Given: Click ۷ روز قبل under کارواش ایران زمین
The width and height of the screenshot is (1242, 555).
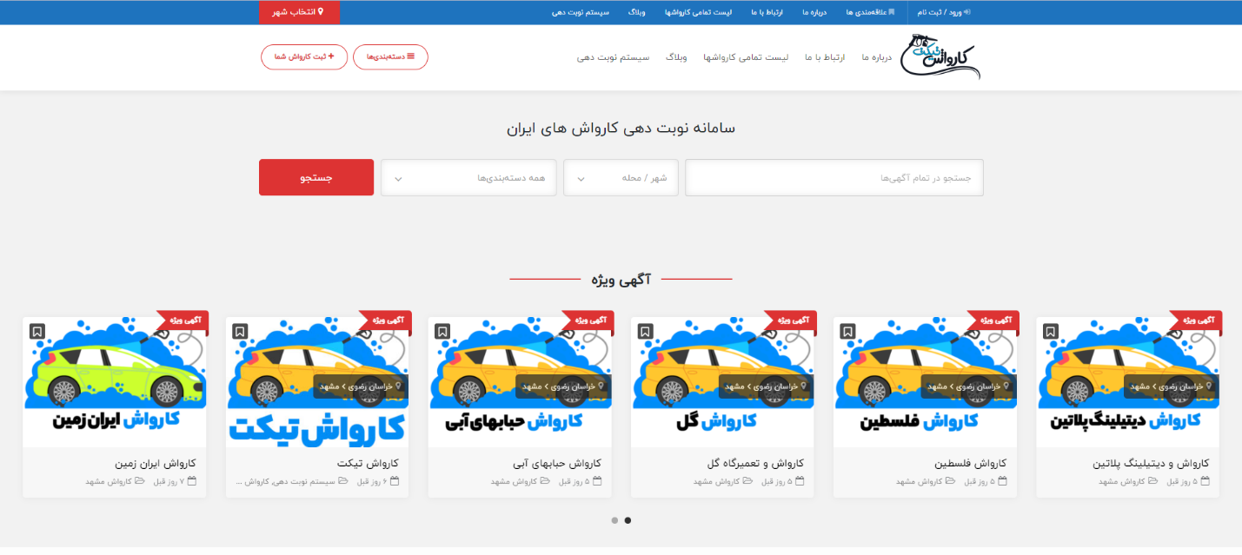Looking at the screenshot, I should [x=170, y=481].
